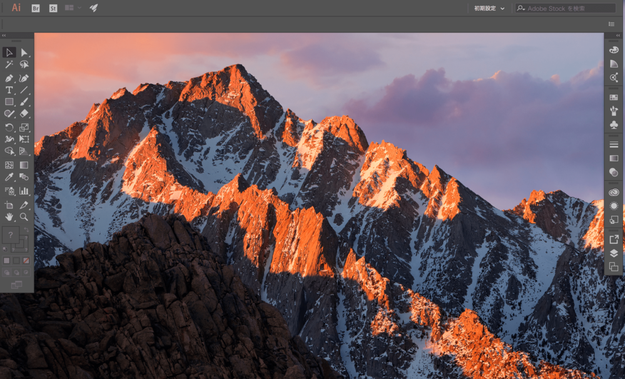This screenshot has width=625, height=379.
Task: Open the Gradient panel
Action: tap(614, 158)
